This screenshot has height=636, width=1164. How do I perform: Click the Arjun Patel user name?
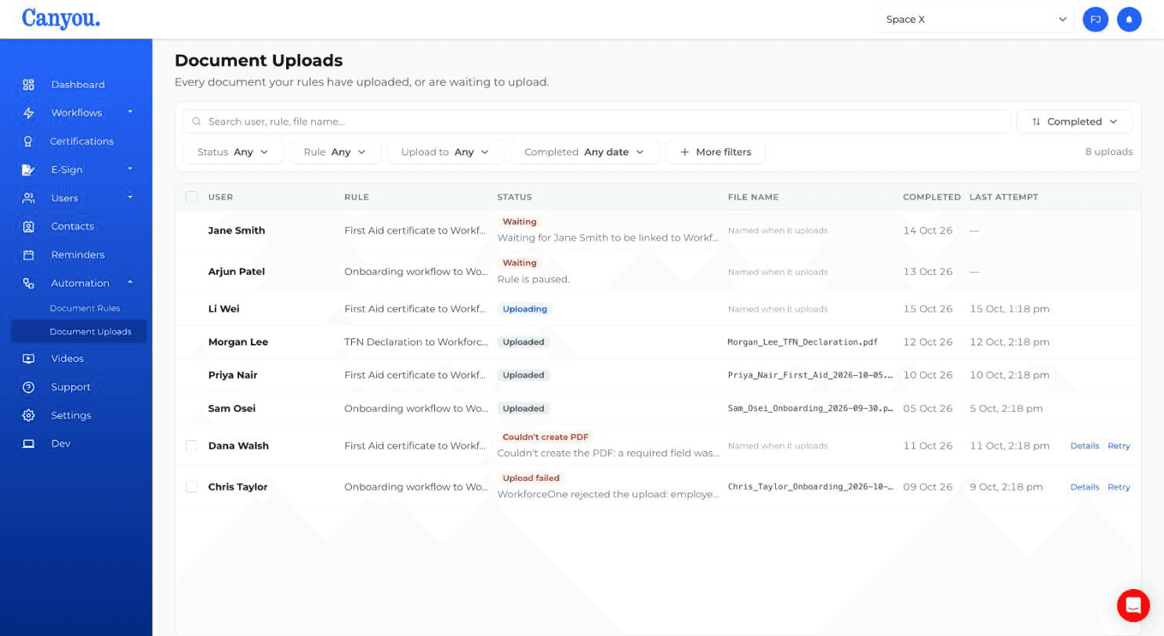coord(236,272)
